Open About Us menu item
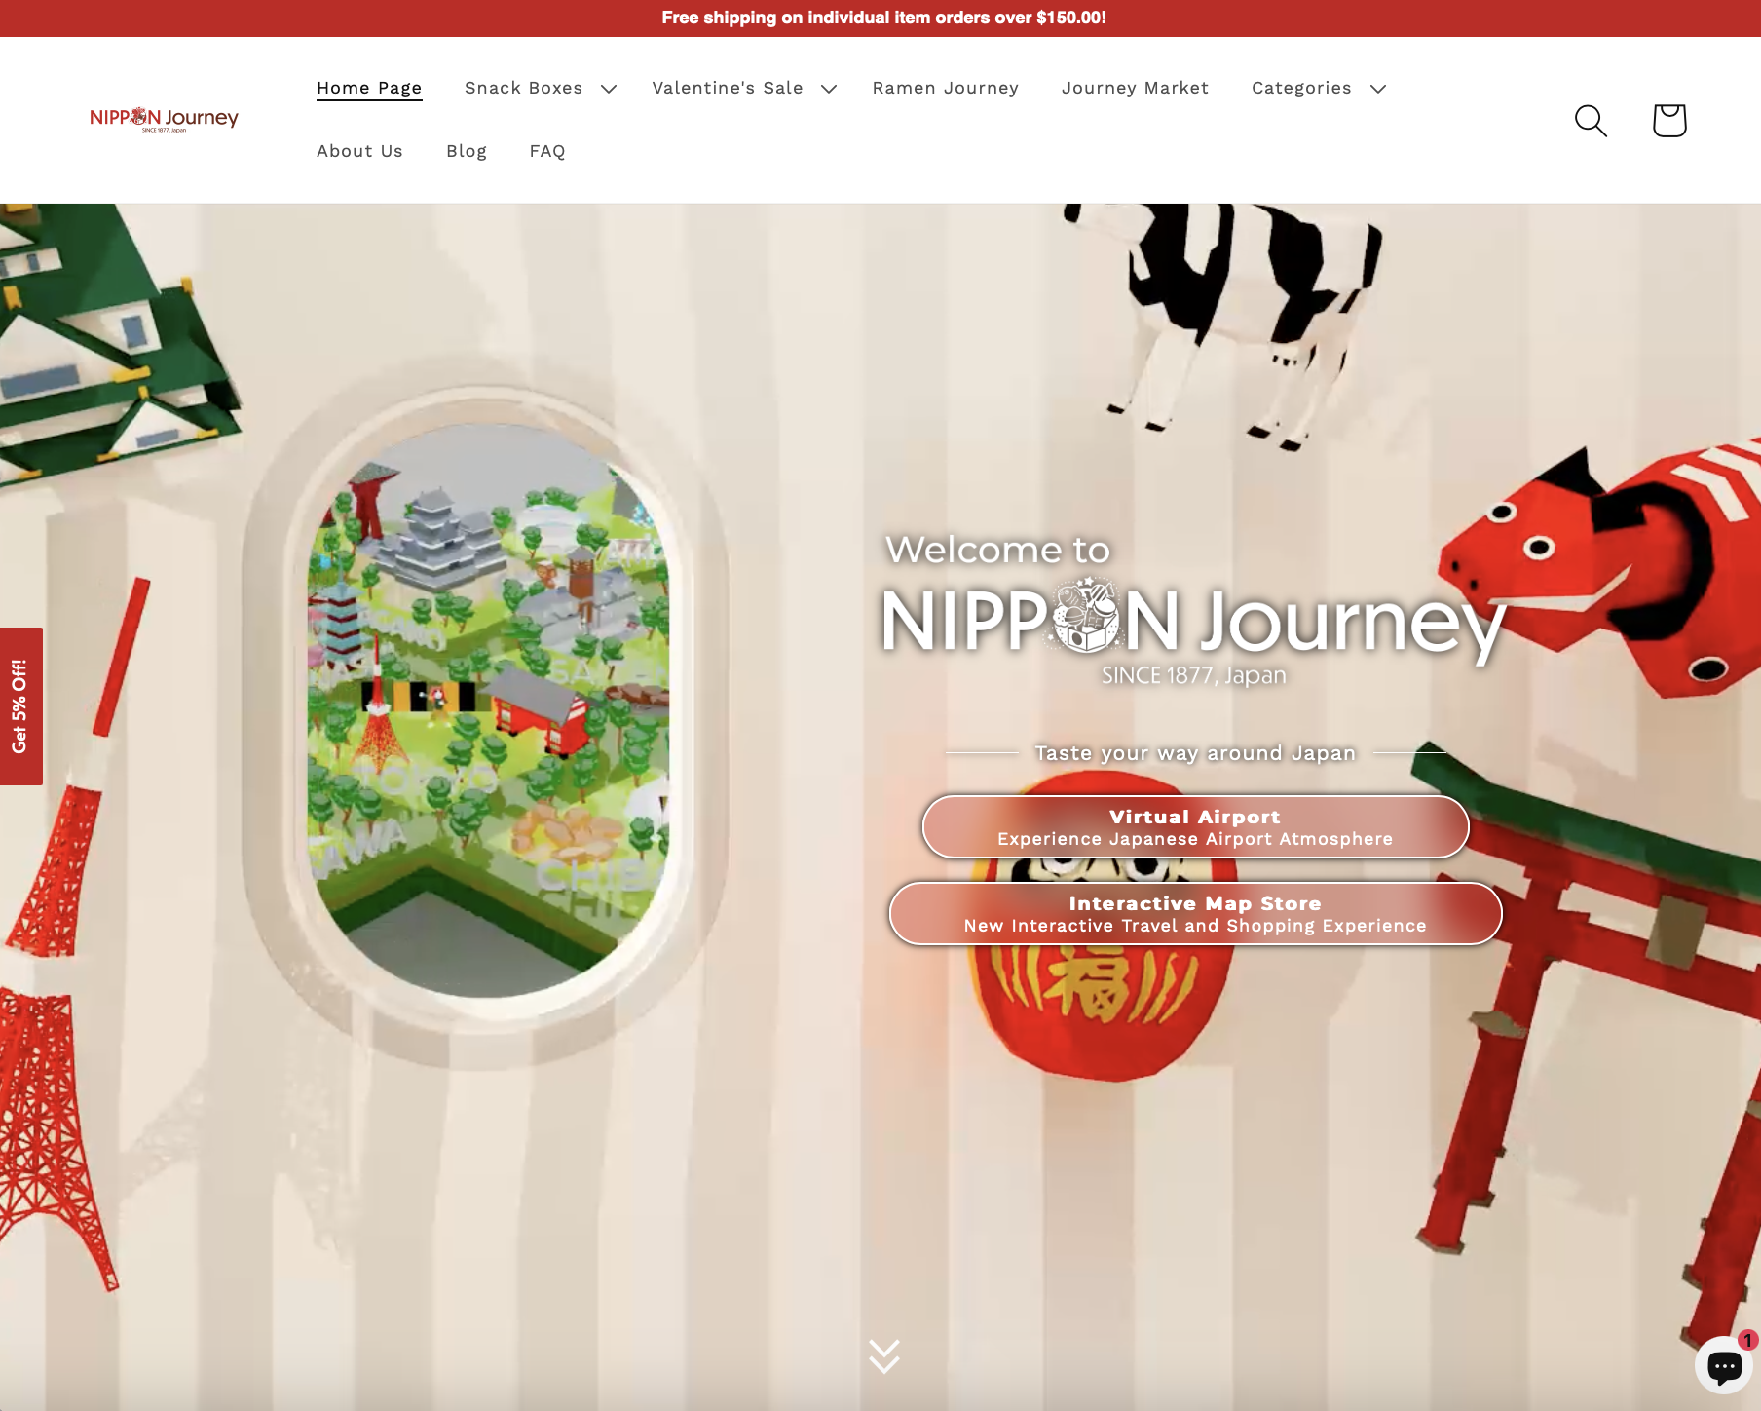 359,151
